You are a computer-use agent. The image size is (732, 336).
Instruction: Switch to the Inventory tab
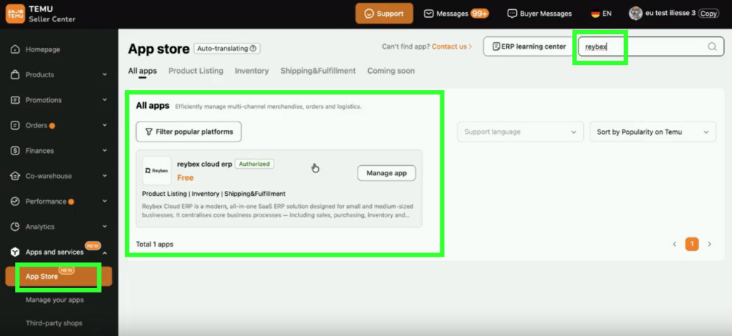tap(252, 71)
